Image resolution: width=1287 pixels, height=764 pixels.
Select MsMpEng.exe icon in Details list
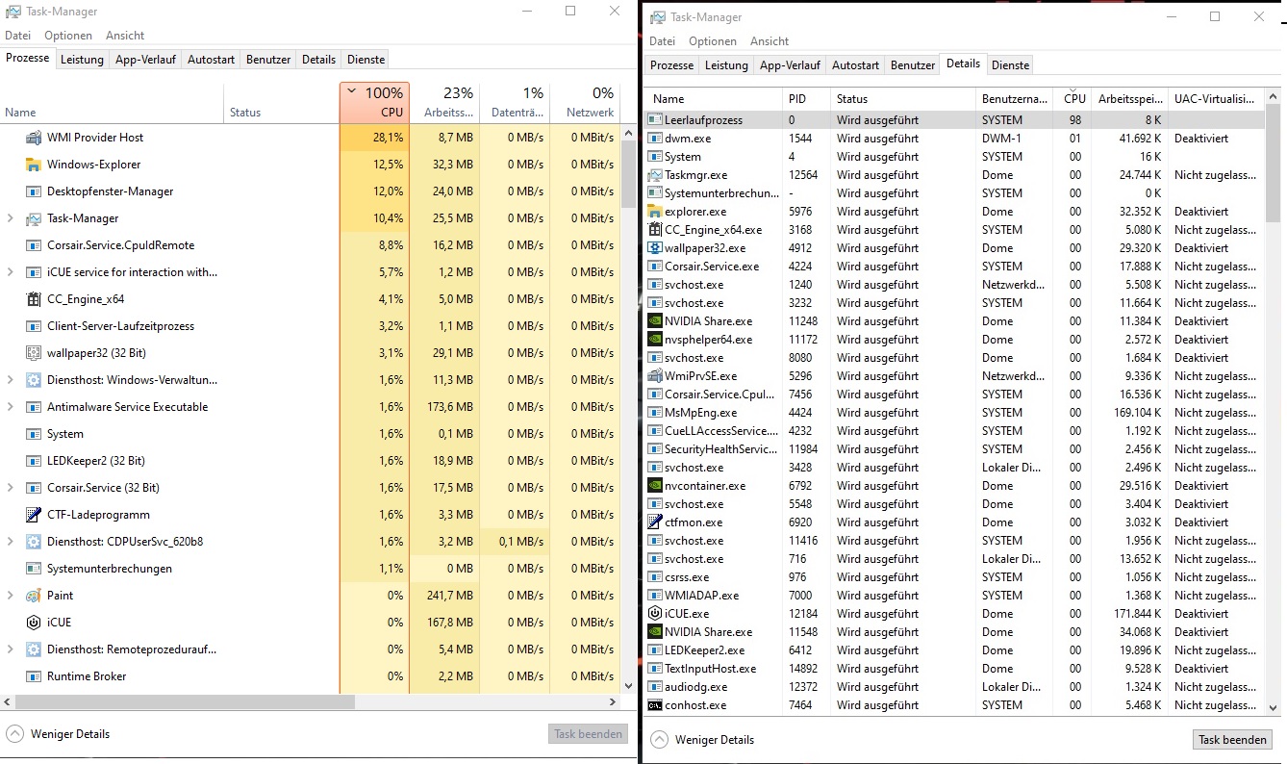[655, 413]
